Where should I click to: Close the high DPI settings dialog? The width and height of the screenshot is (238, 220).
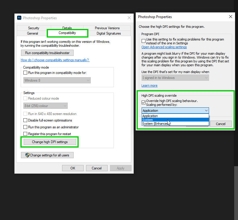click(230, 17)
